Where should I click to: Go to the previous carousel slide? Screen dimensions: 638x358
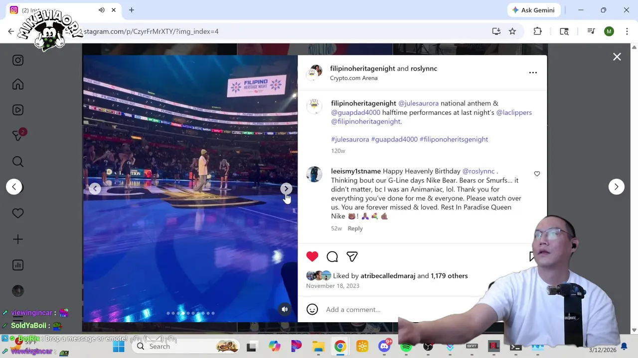coord(95,188)
